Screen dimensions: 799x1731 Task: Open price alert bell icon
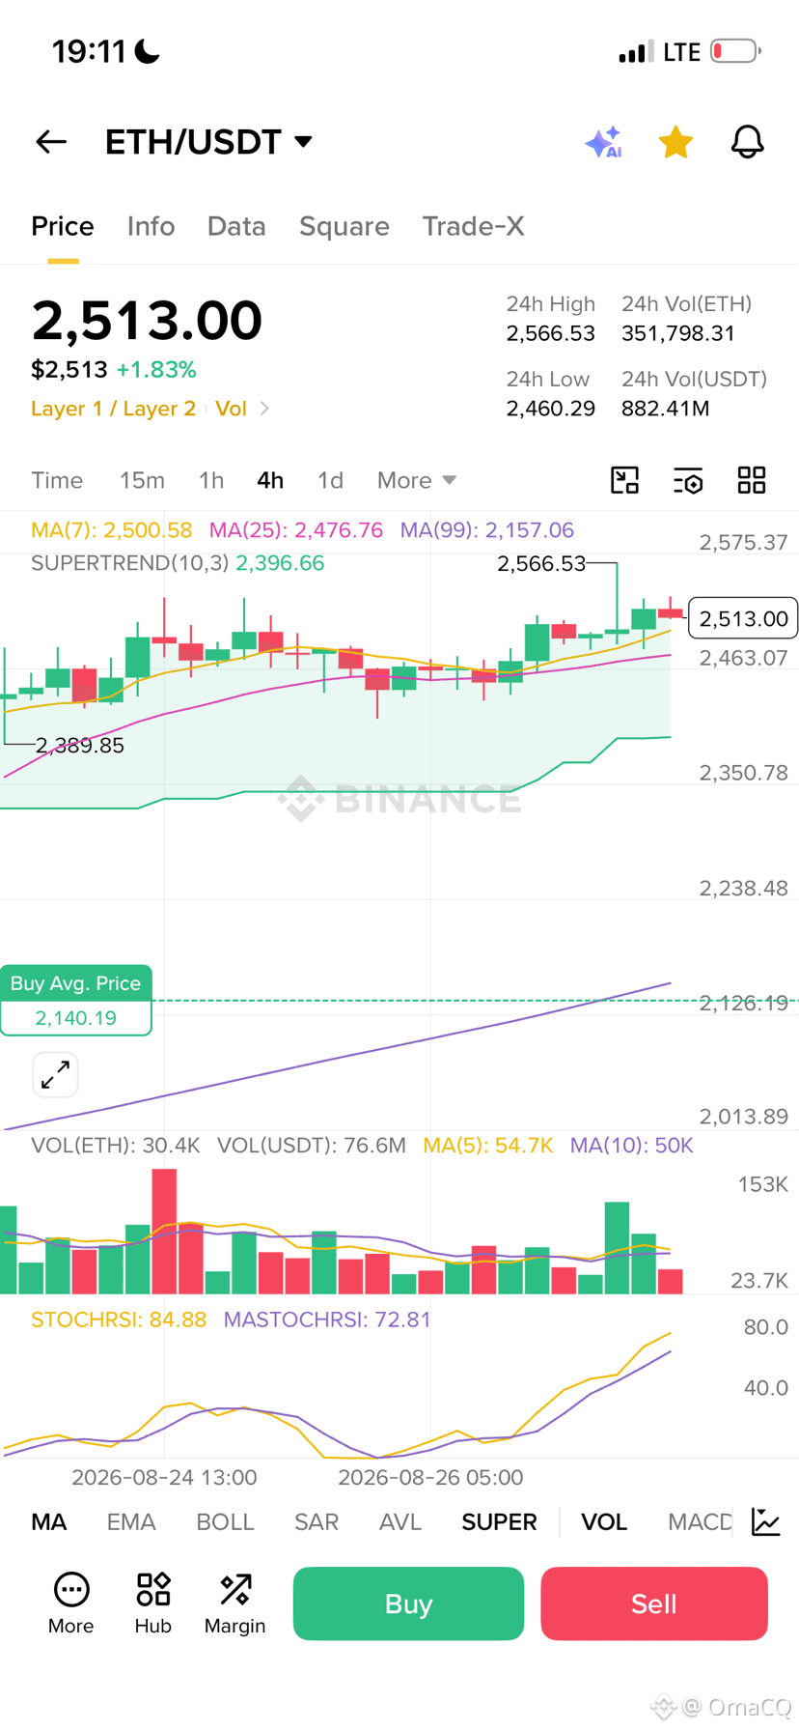[747, 142]
